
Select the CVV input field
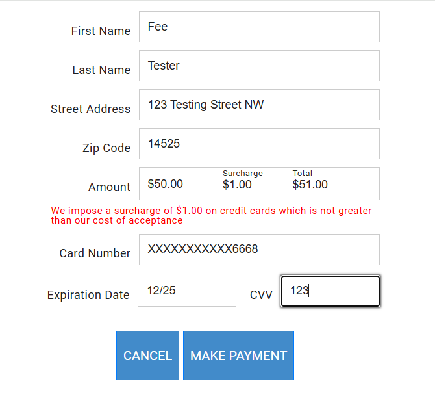(330, 291)
